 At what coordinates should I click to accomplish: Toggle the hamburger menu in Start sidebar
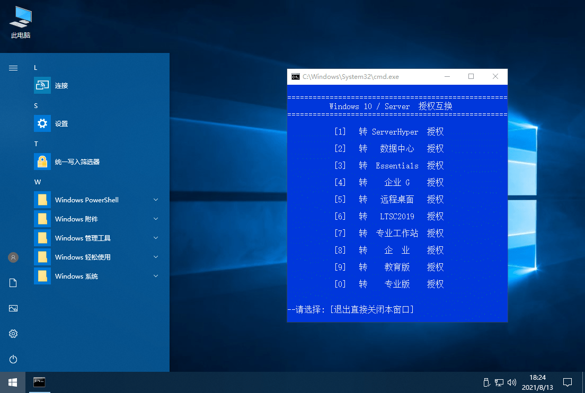[13, 68]
